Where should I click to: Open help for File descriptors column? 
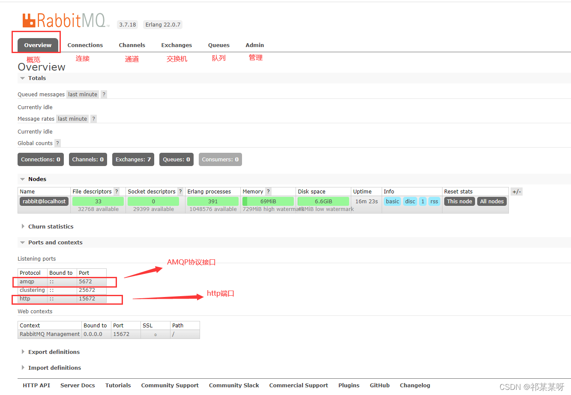click(x=117, y=192)
